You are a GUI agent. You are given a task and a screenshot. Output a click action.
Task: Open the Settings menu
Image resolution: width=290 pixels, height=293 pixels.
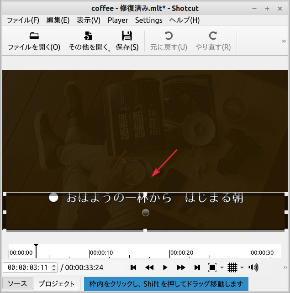pos(148,20)
